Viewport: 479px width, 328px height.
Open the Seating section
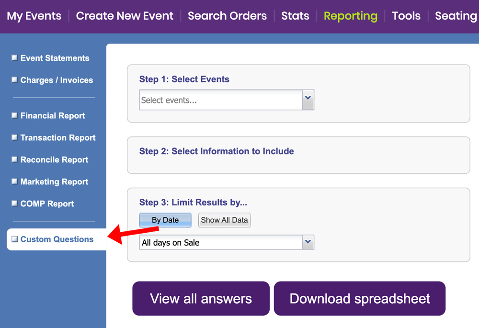pyautogui.click(x=456, y=16)
